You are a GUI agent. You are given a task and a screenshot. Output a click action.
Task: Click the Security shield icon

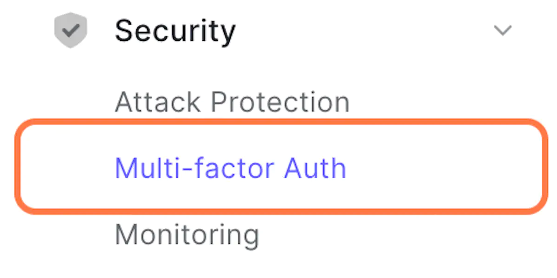tap(71, 30)
